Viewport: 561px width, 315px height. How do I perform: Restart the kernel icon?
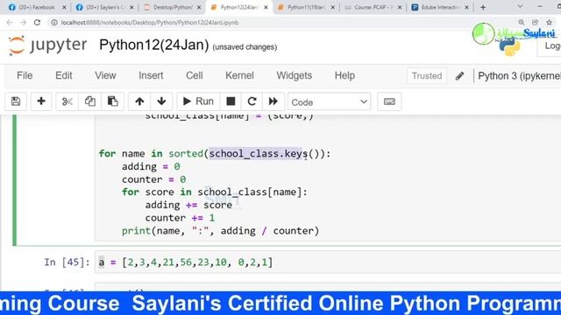[x=252, y=101]
